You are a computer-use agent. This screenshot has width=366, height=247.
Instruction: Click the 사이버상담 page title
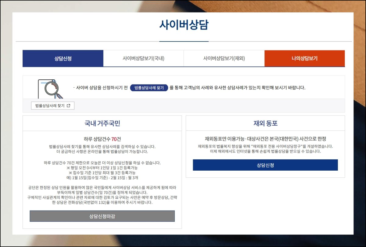coord(184,25)
